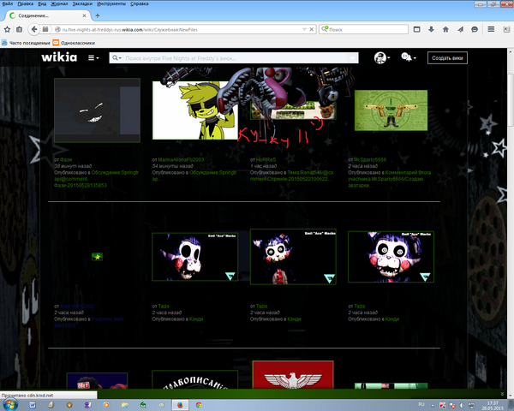Open the dark smiling bear thumbnail
Viewport: 514px width, 411px height.
pos(97,110)
